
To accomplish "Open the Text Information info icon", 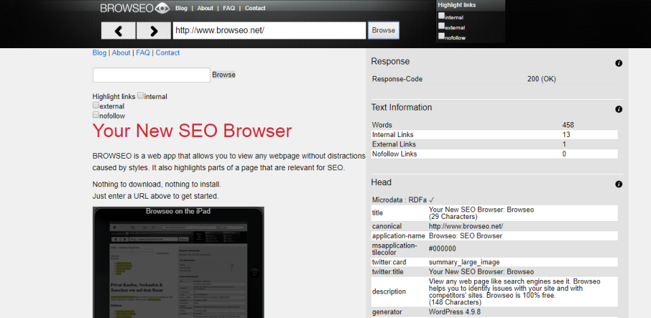I will pyautogui.click(x=618, y=110).
